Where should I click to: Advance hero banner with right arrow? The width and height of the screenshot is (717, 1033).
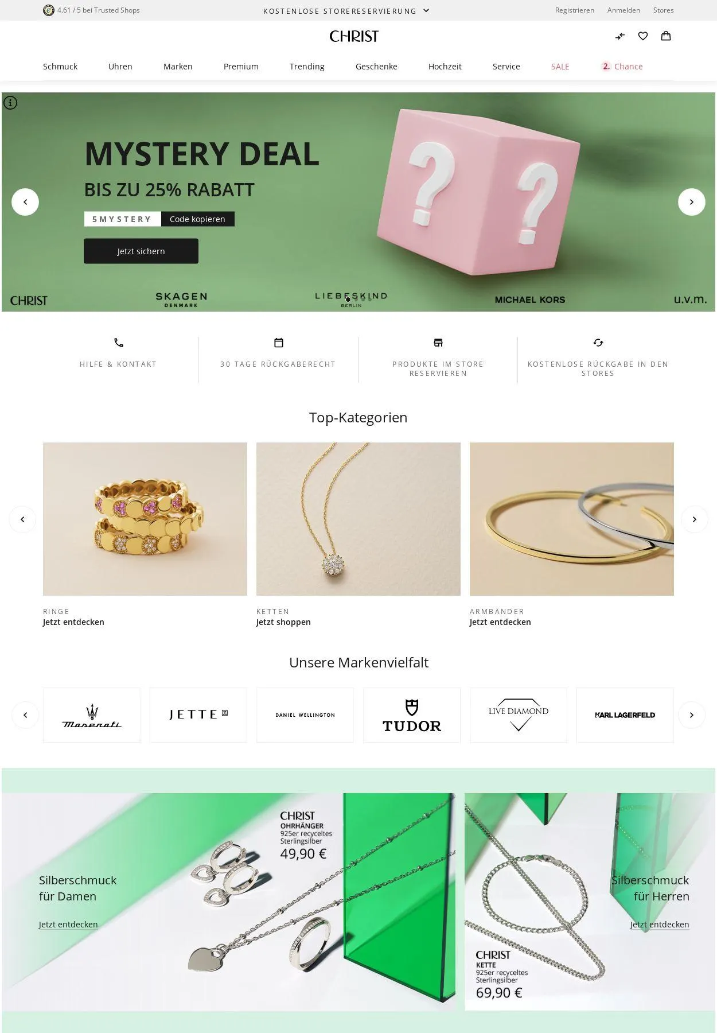(x=692, y=202)
